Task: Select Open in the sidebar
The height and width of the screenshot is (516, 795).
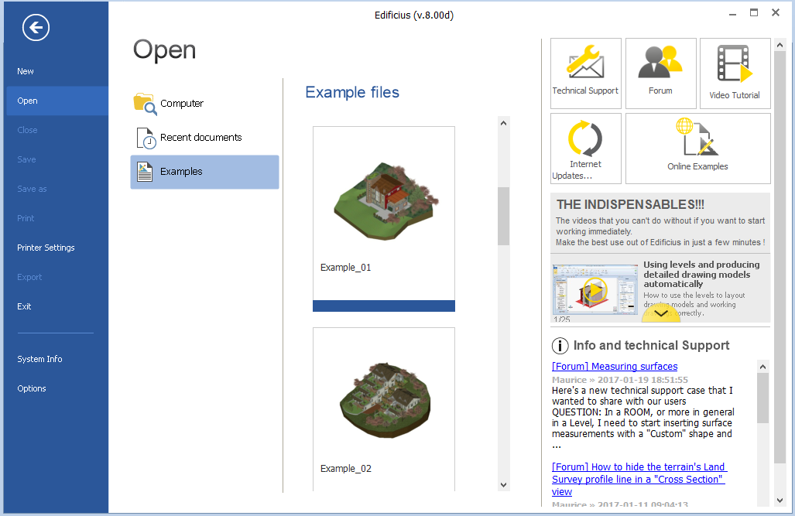Action: (57, 101)
